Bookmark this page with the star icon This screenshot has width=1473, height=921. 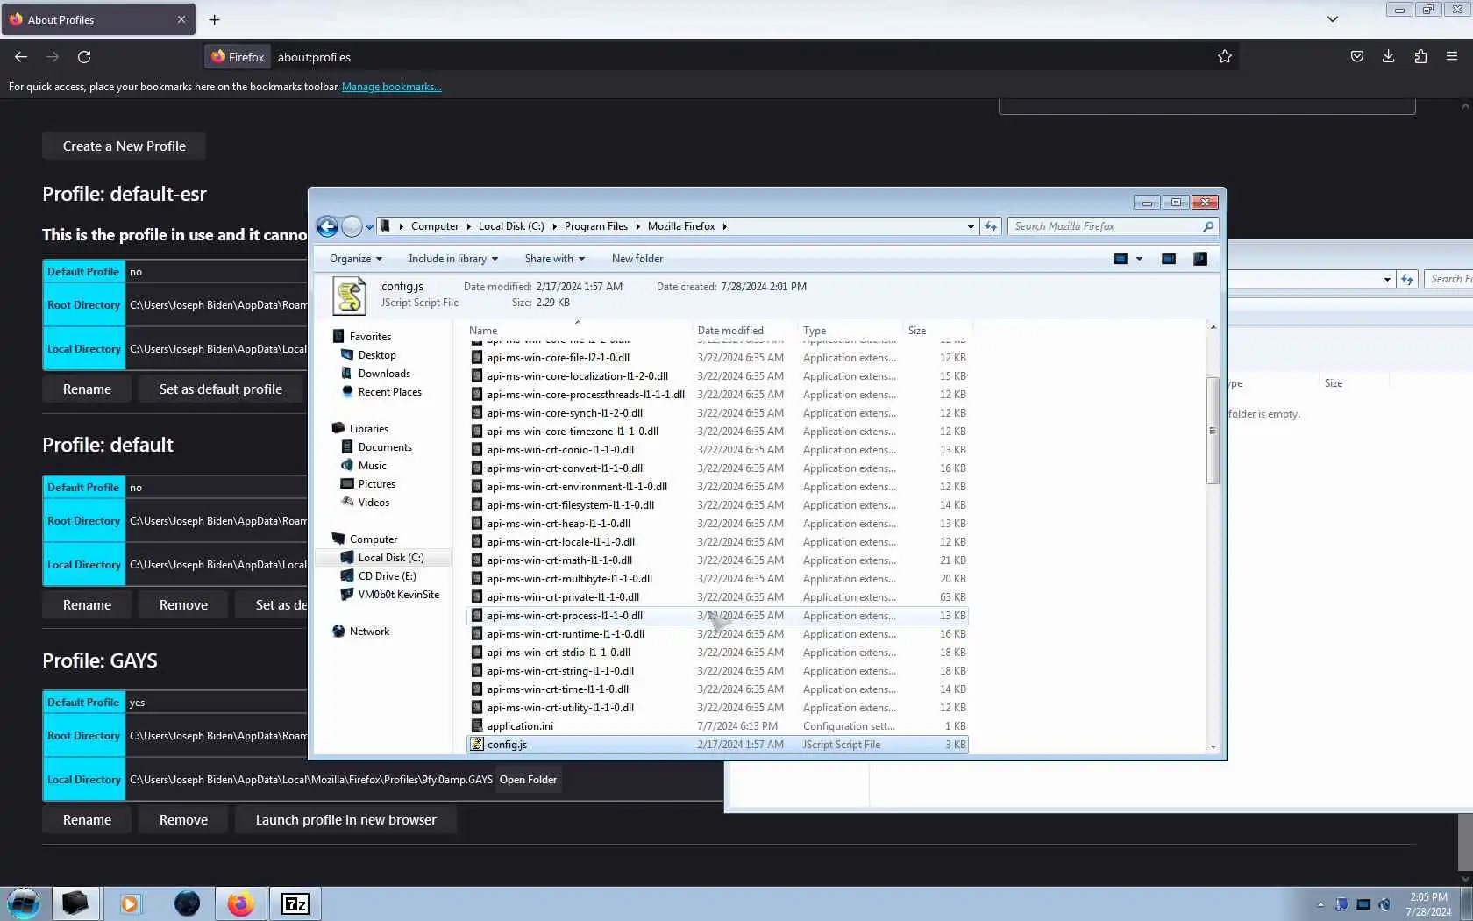[1225, 57]
